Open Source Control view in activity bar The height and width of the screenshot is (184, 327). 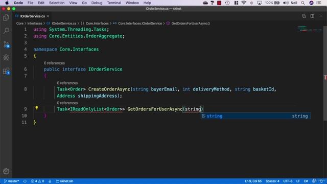click(x=6, y=44)
